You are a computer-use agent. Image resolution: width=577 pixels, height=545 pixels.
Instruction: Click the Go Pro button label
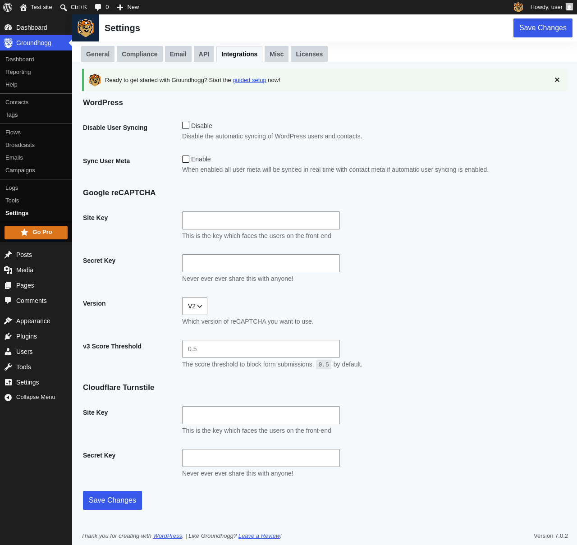point(42,232)
